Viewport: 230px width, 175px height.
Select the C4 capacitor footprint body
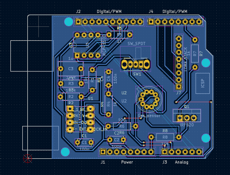click(109, 78)
